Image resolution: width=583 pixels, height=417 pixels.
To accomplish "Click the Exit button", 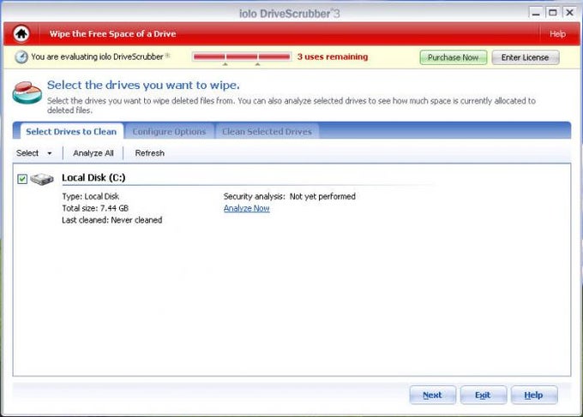I will 483,395.
